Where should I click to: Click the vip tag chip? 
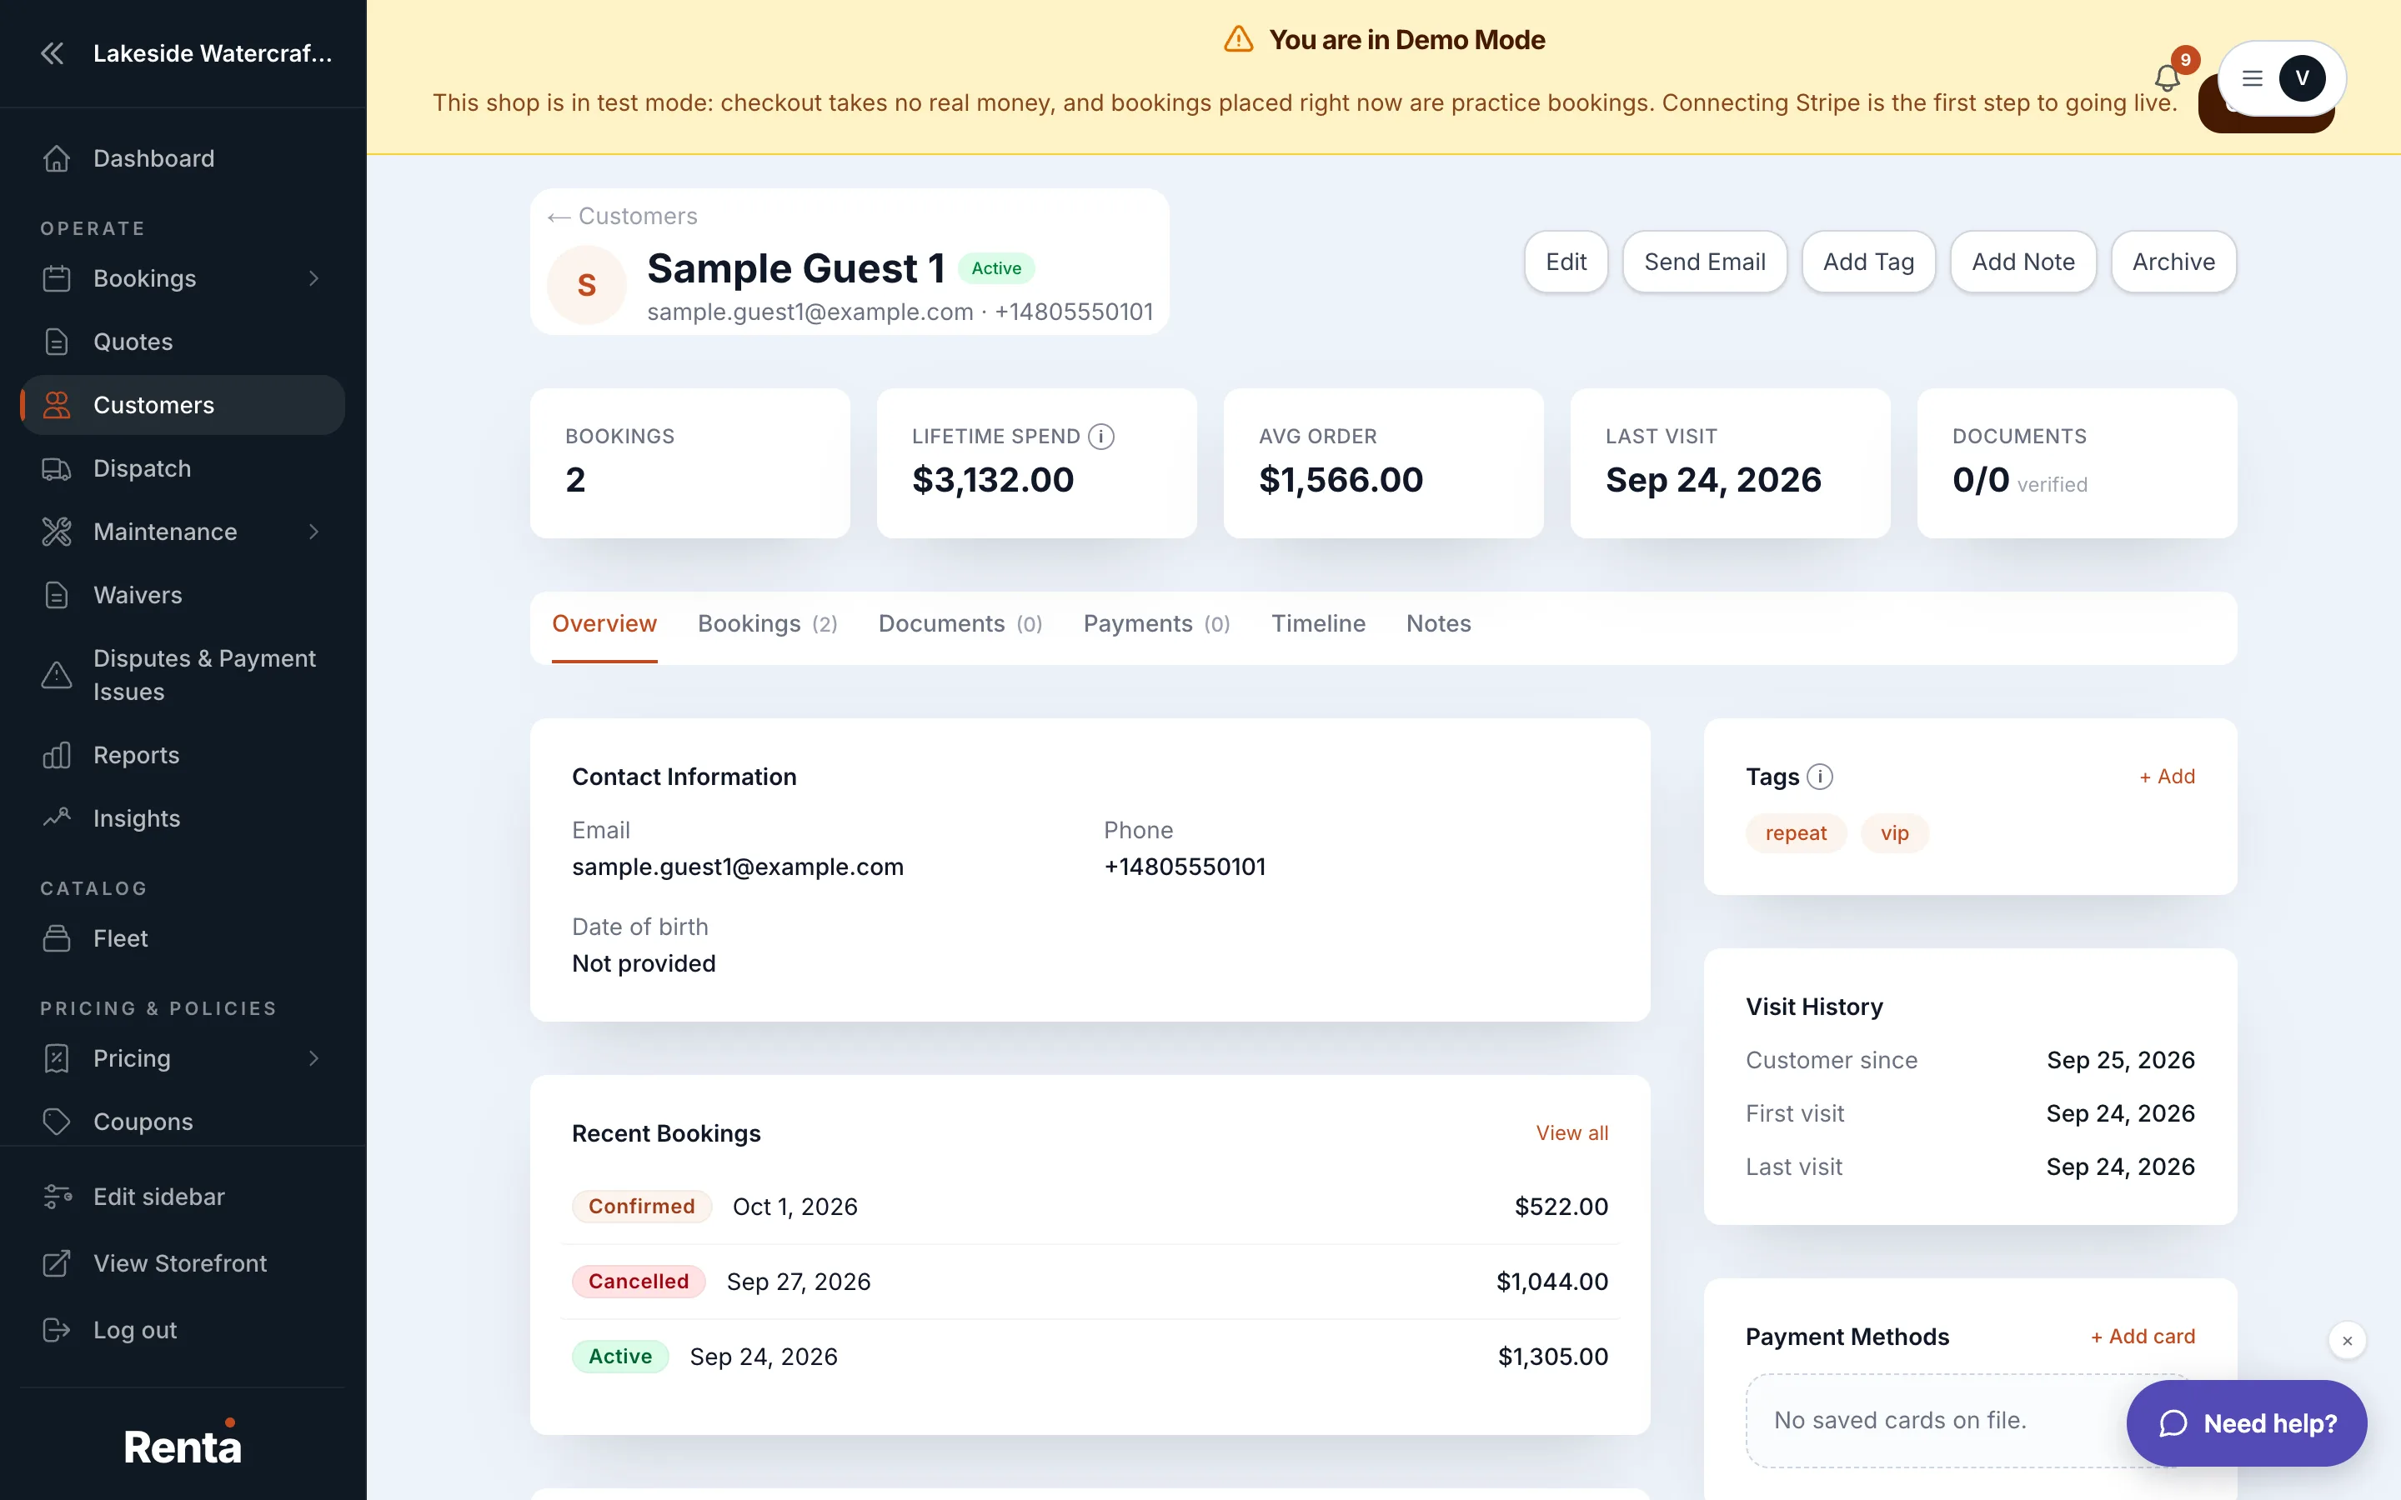point(1894,833)
